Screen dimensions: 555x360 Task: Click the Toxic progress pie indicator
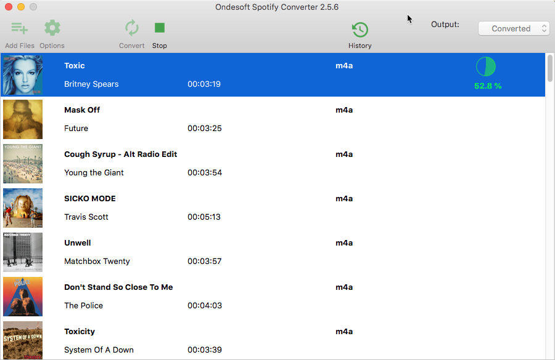(x=486, y=66)
